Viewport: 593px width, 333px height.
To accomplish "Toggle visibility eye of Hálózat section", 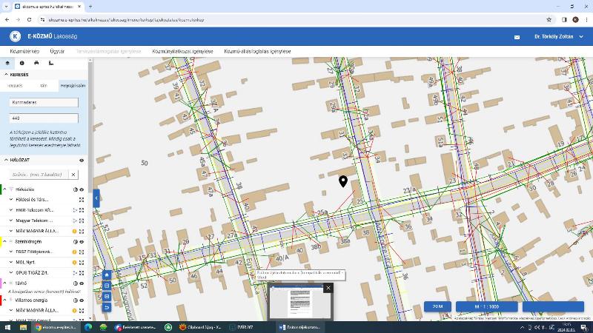I will [x=82, y=160].
